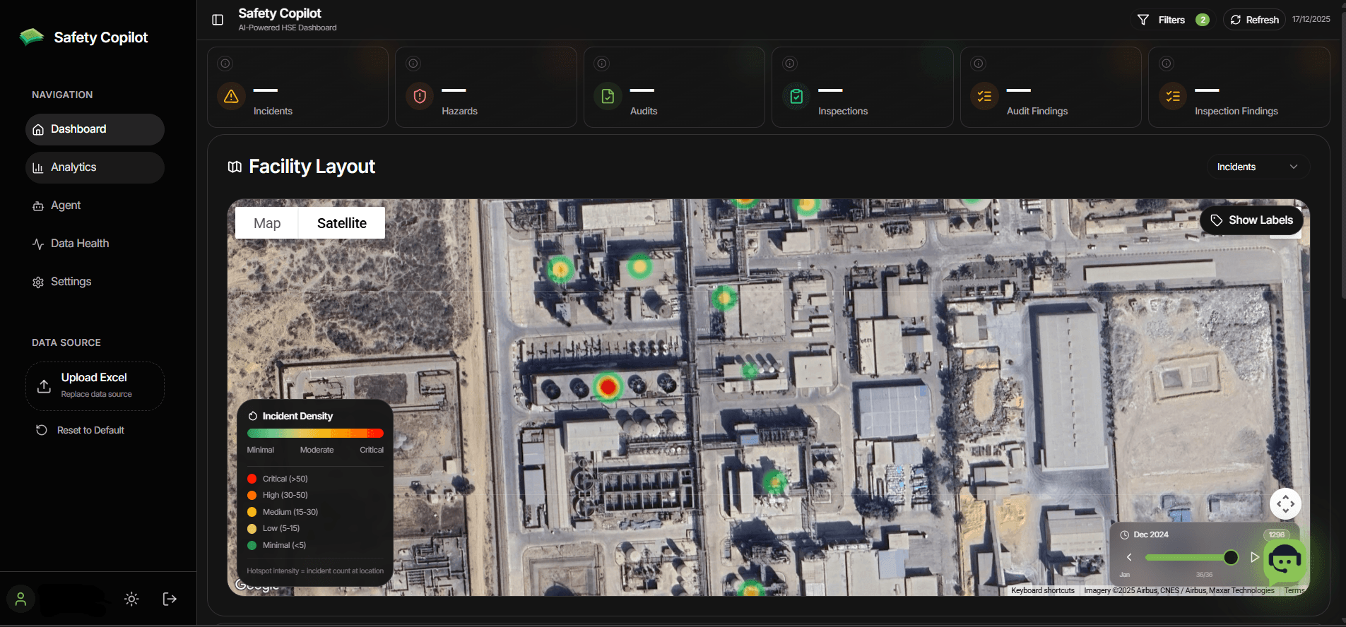The image size is (1346, 627).
Task: Go to Data Health page
Action: tap(79, 244)
